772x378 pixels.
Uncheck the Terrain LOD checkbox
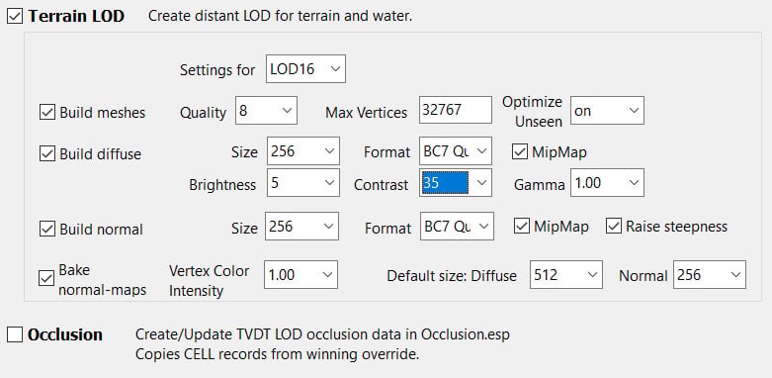15,16
